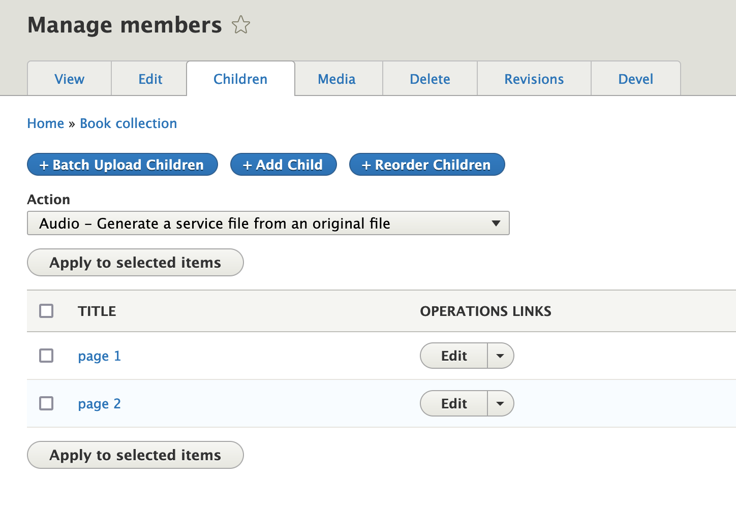Image resolution: width=736 pixels, height=511 pixels.
Task: Open the Reorder Children page
Action: [426, 164]
